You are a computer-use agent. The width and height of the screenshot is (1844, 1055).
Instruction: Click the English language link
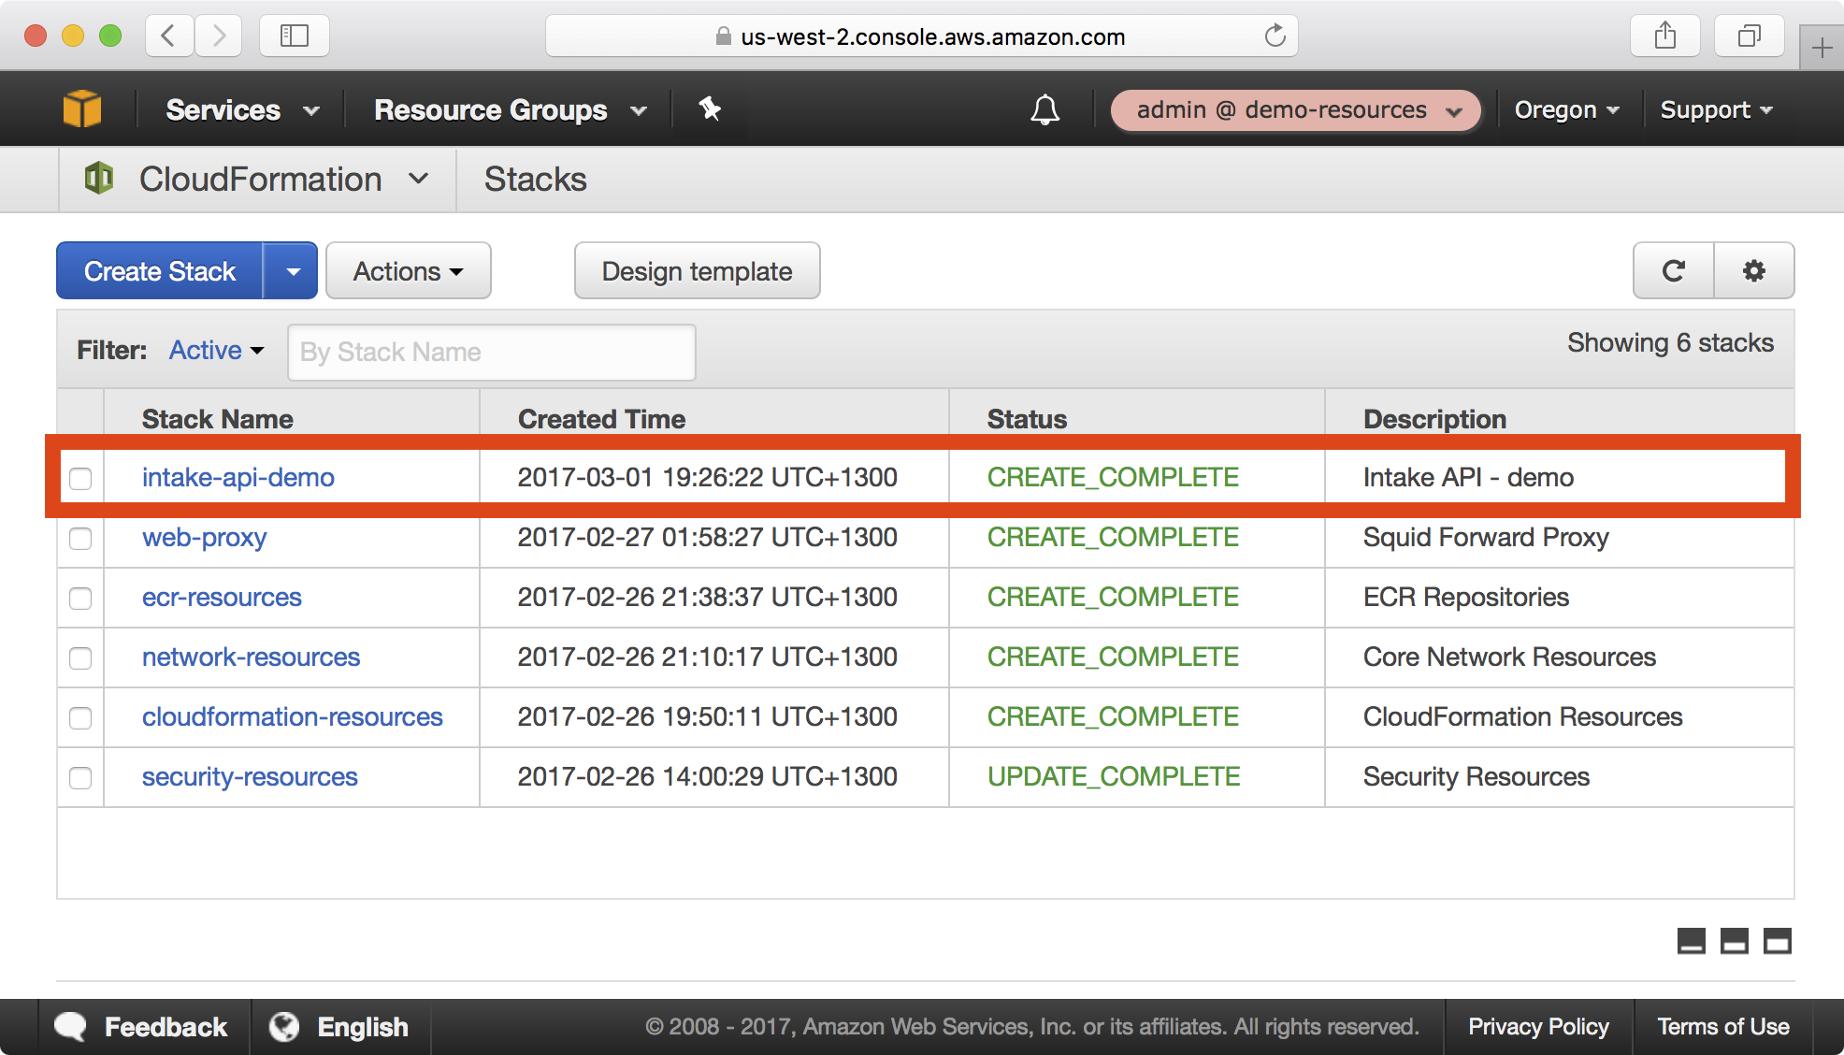coord(363,1027)
